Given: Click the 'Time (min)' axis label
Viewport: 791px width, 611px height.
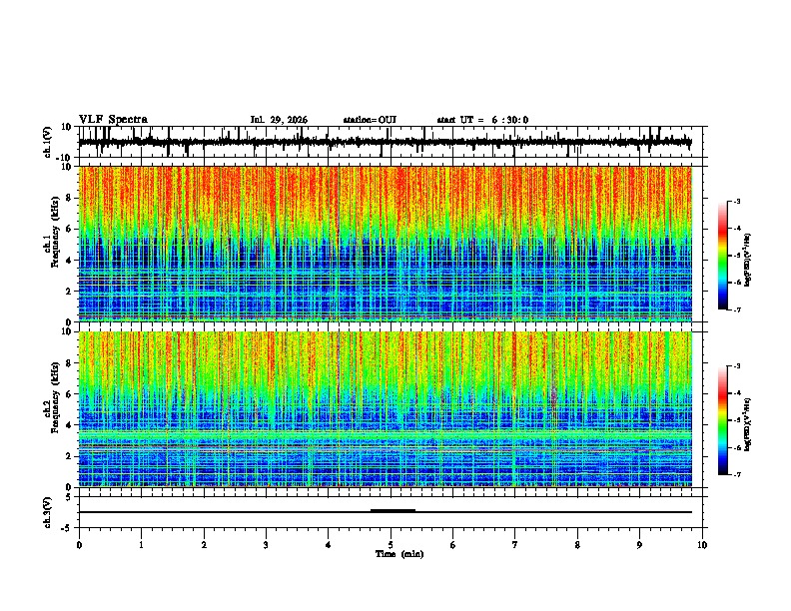Looking at the screenshot, I should (x=399, y=554).
